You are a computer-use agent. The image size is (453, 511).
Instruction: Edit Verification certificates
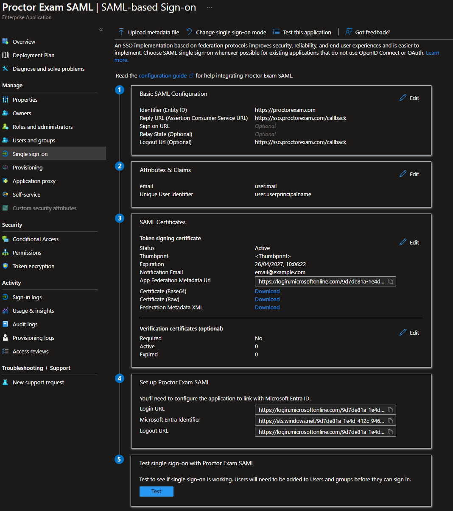tap(409, 333)
